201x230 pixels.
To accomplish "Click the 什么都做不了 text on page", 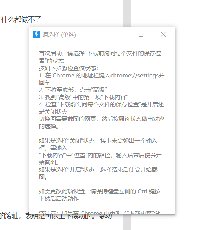I will [21, 19].
